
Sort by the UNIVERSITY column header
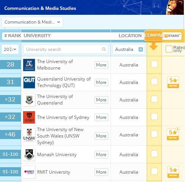point(37,36)
